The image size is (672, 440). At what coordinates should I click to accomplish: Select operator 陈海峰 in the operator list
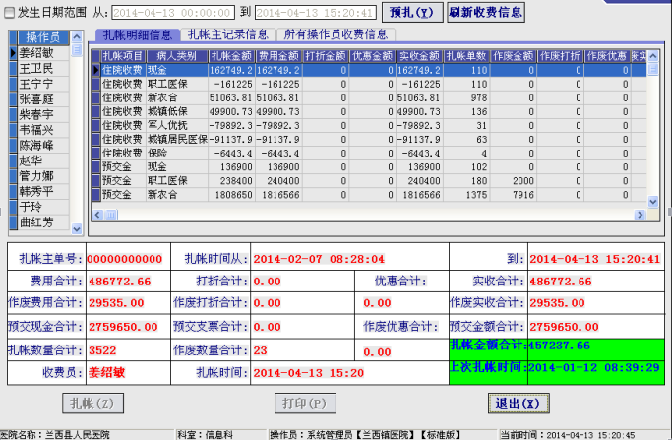coord(36,145)
